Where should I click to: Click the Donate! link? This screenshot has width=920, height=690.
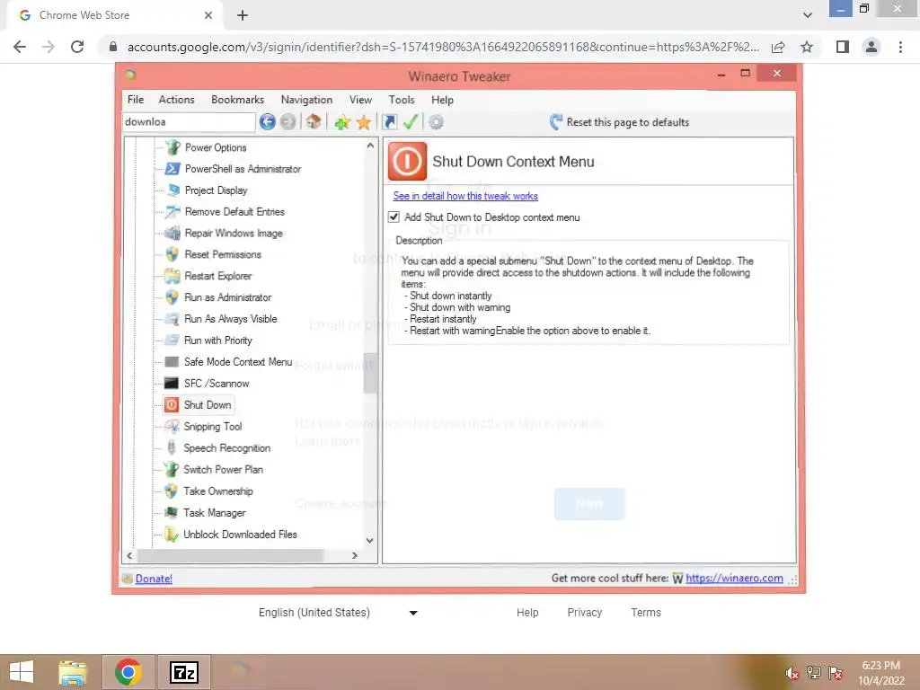154,579
